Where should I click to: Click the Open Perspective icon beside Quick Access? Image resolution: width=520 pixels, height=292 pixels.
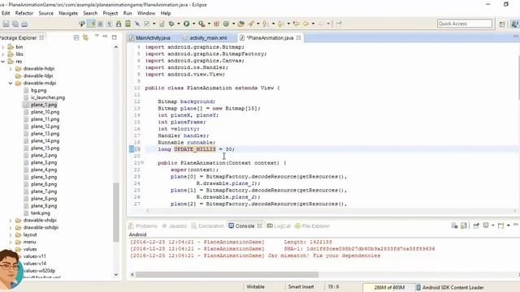[502, 24]
